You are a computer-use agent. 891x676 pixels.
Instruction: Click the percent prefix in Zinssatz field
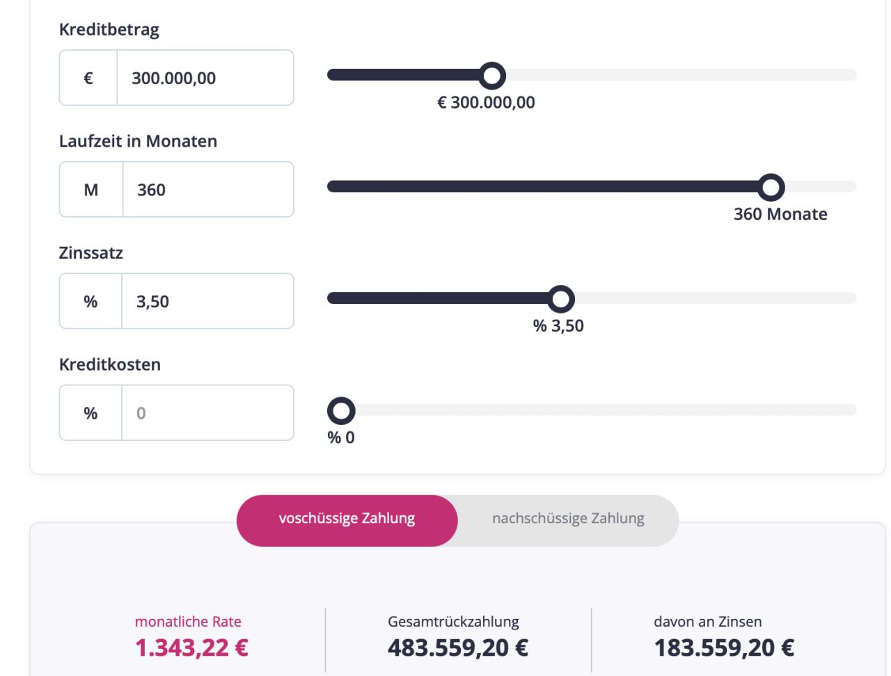click(x=90, y=301)
